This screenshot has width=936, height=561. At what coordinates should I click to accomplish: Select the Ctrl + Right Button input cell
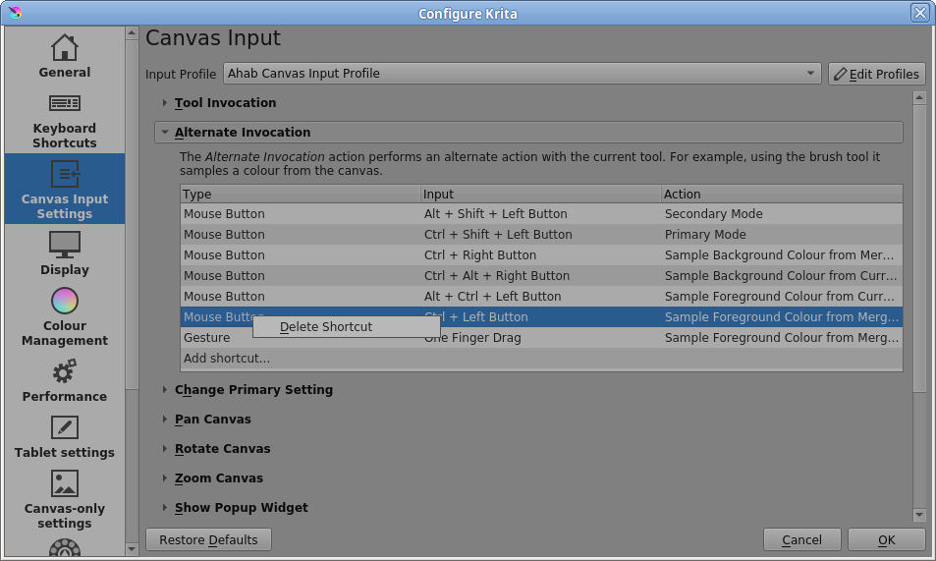[541, 255]
